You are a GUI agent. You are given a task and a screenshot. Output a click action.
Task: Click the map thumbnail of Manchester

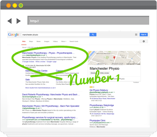[114, 58]
